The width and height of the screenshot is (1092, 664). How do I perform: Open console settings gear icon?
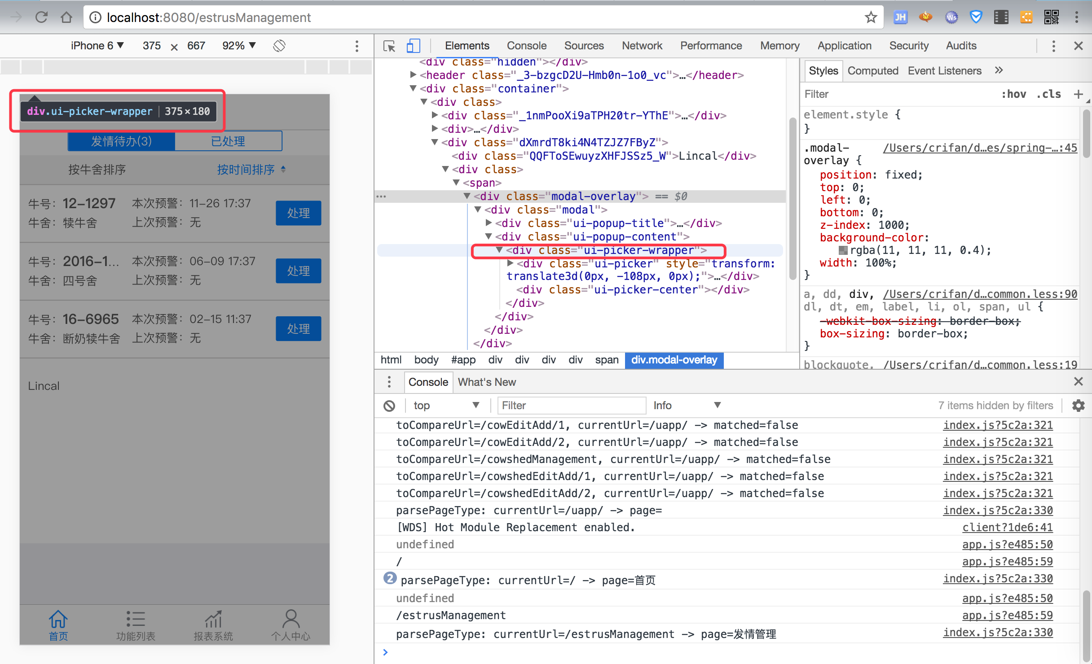point(1078,406)
